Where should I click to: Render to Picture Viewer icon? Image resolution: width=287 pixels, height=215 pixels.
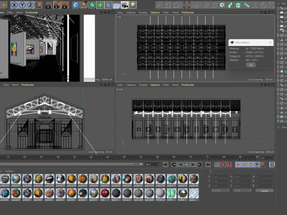click(x=57, y=5)
